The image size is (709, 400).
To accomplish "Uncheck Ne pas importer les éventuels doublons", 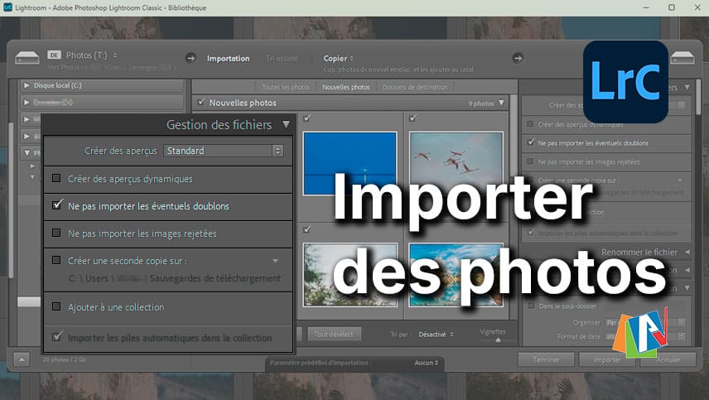I will [56, 205].
